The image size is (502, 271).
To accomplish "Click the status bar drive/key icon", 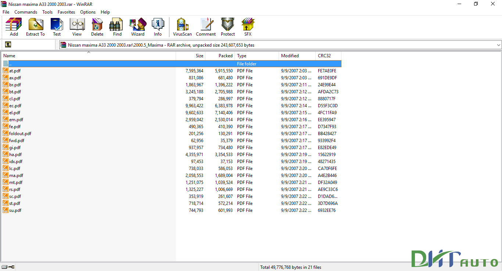I will tap(8, 267).
